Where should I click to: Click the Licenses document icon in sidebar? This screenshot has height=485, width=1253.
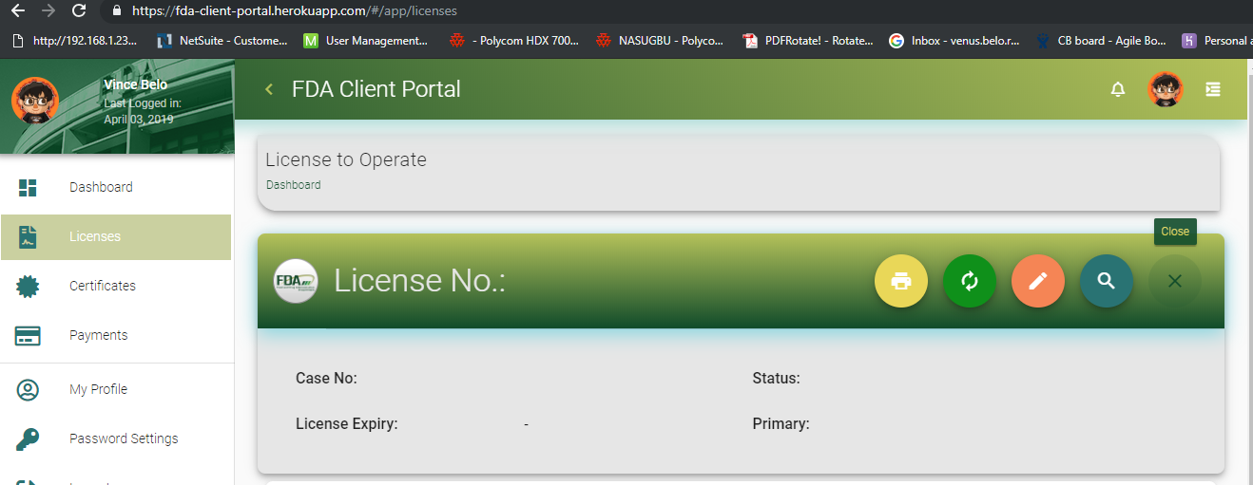pyautogui.click(x=28, y=236)
